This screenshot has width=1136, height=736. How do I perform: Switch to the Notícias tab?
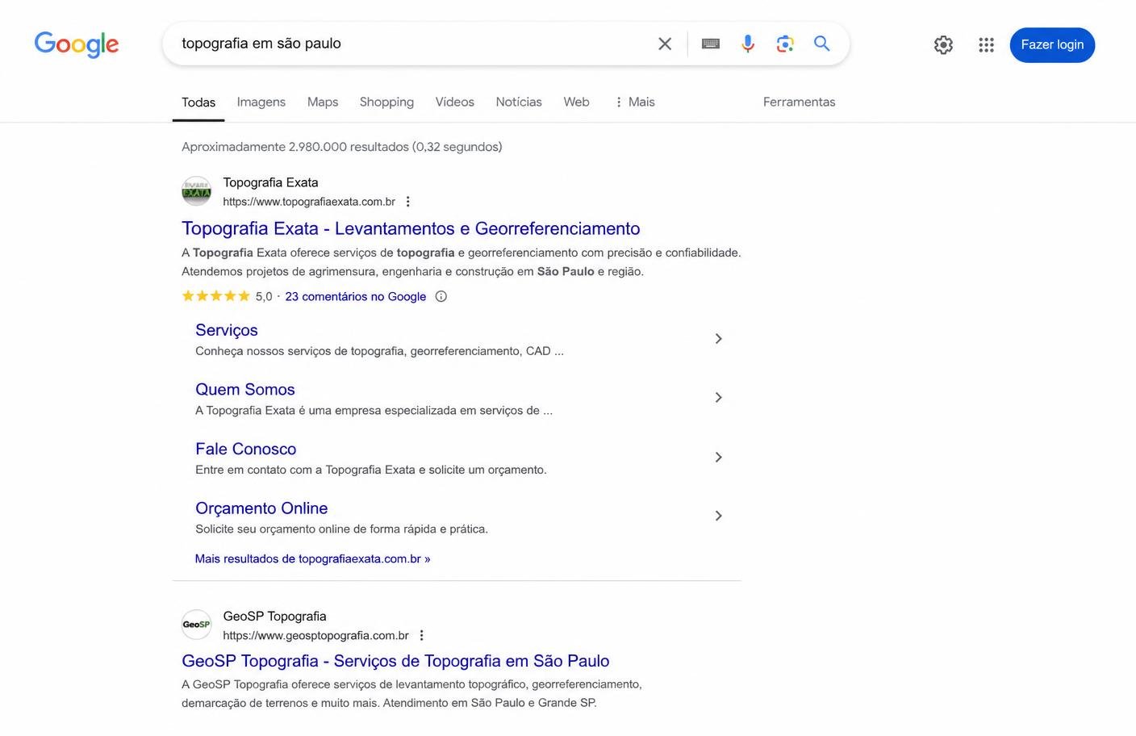519,102
